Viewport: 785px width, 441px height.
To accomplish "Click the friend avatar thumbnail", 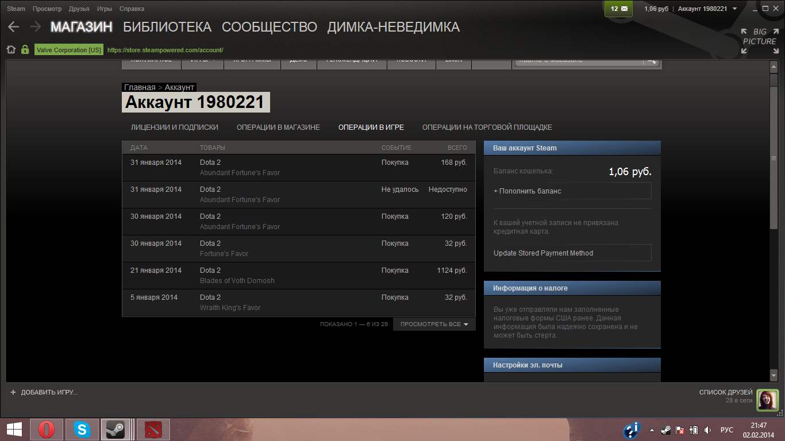I will (768, 400).
